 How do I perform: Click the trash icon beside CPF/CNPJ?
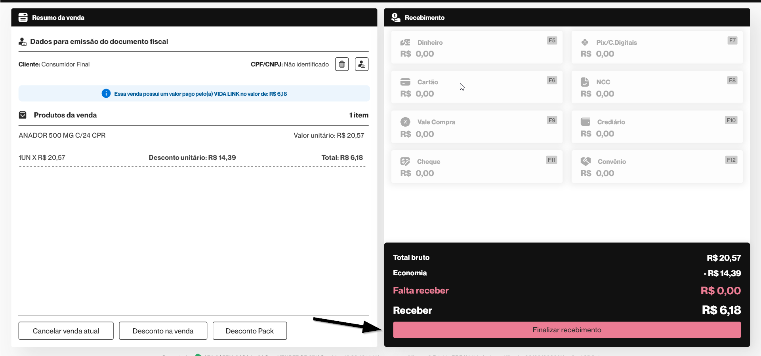[x=342, y=64]
